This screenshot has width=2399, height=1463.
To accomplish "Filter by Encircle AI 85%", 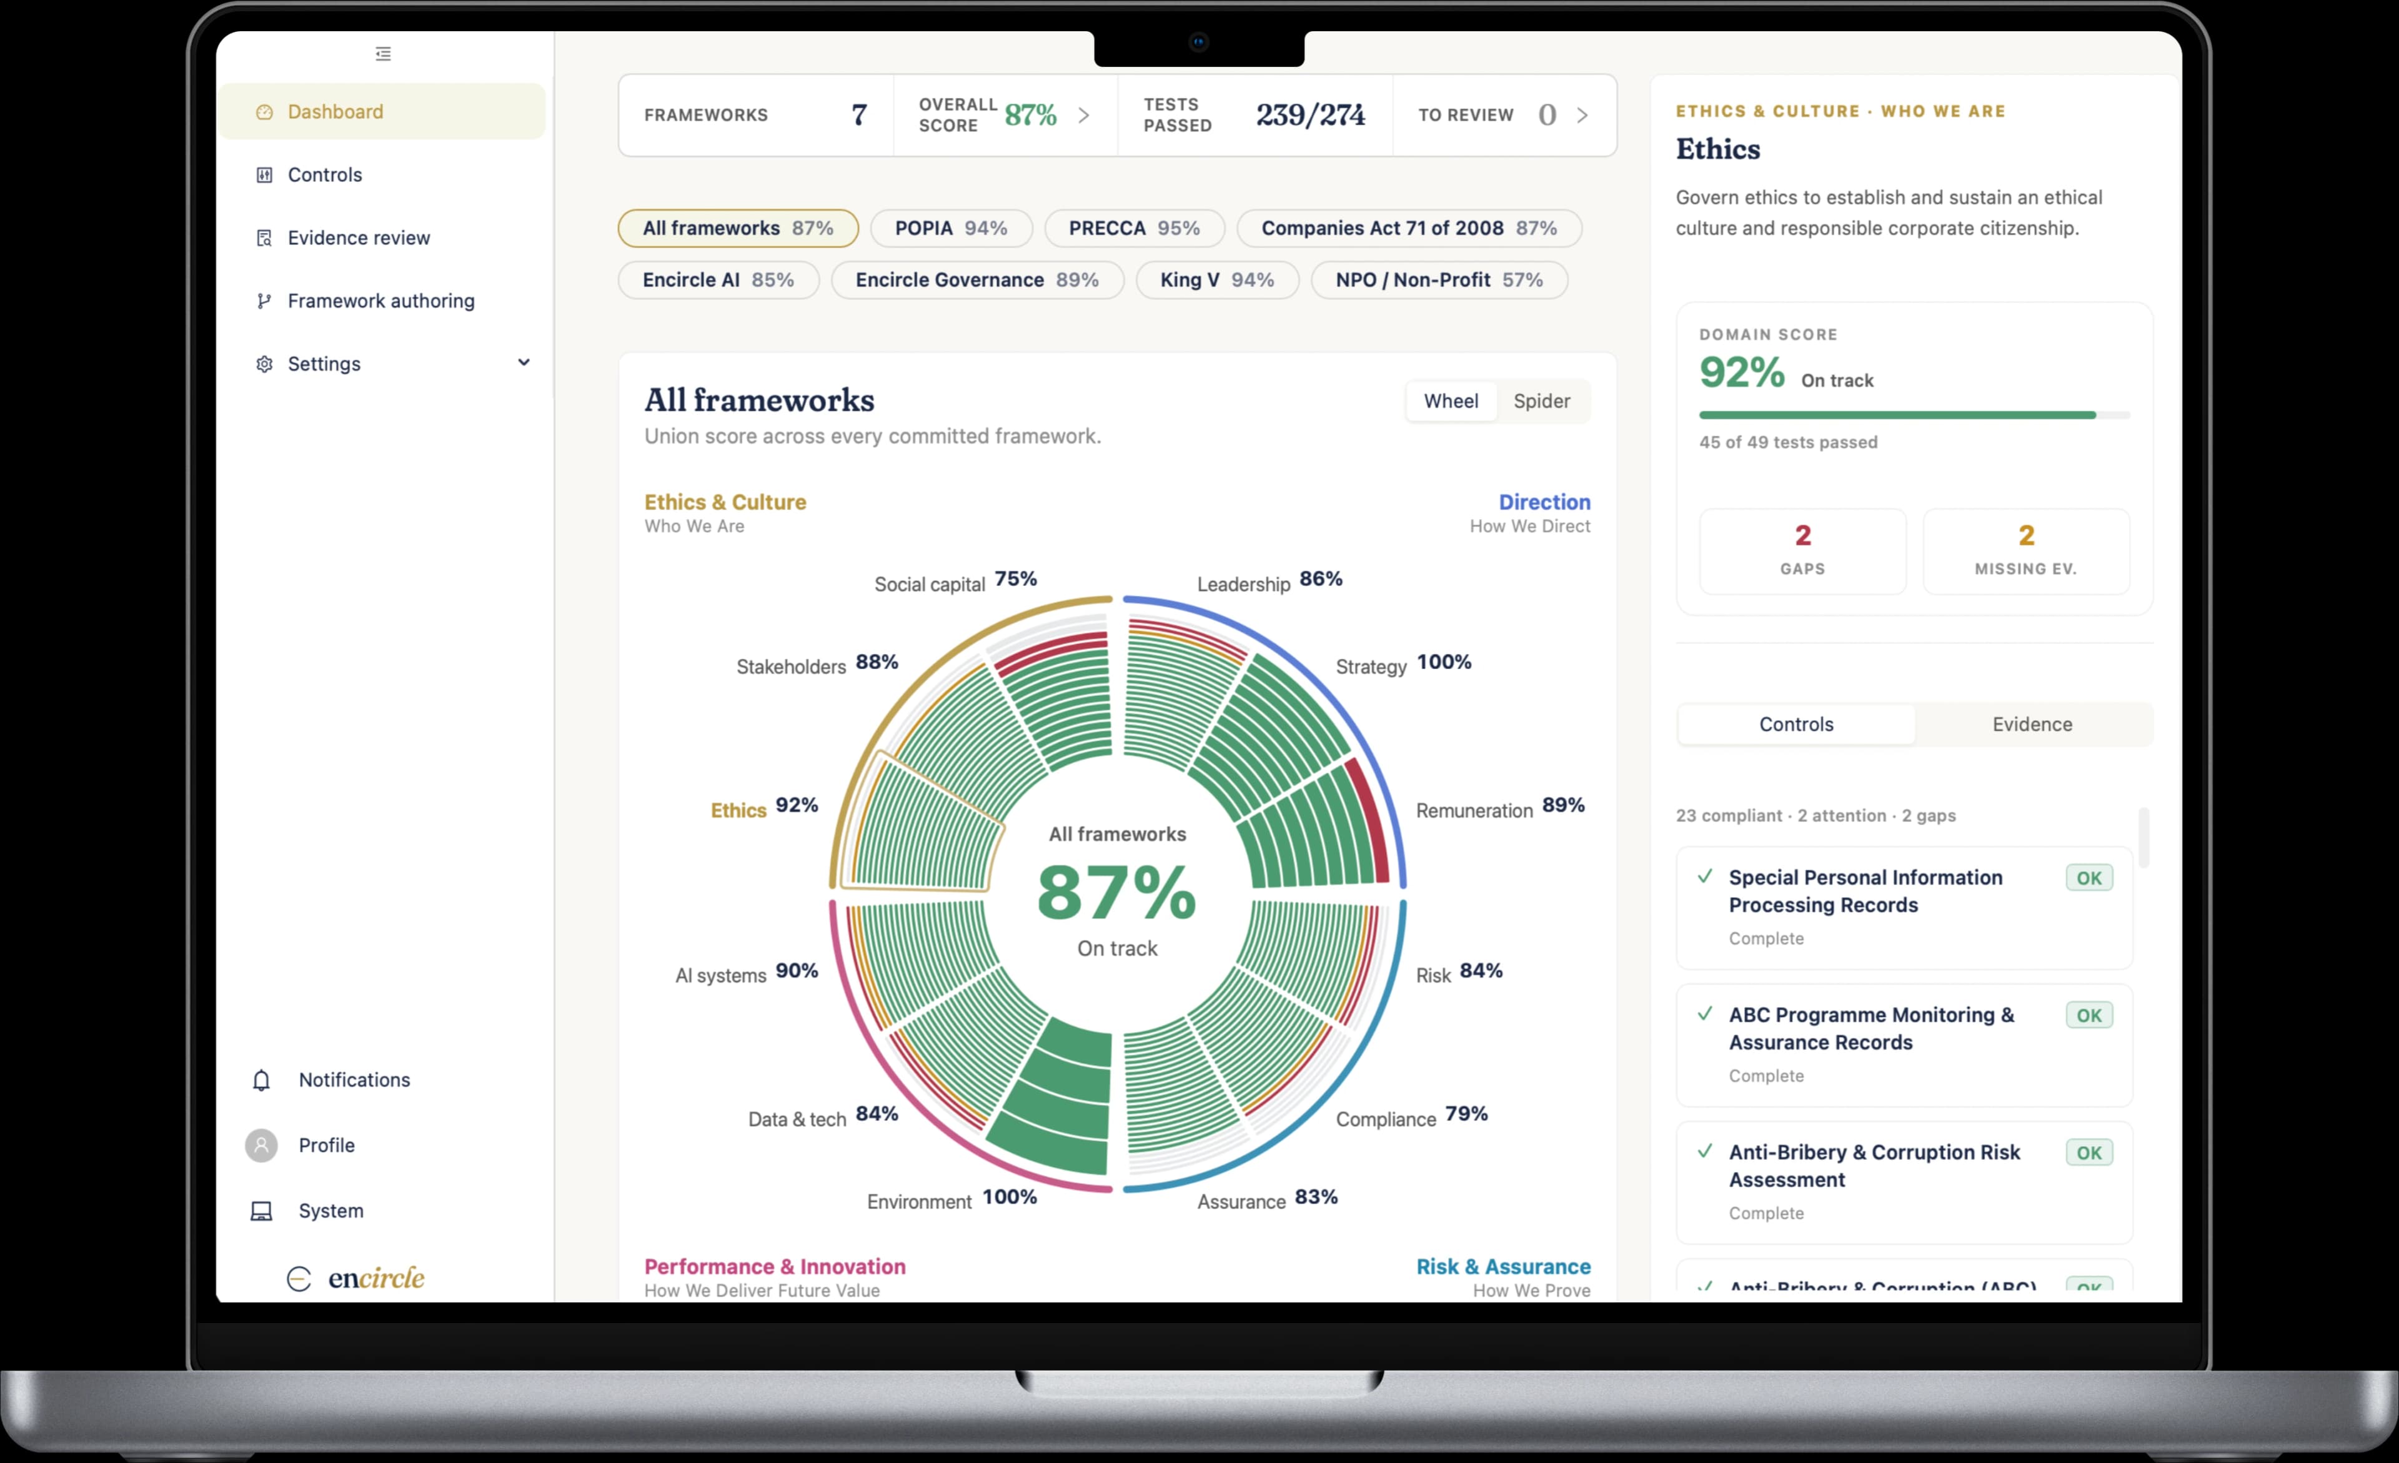I will coord(718,280).
